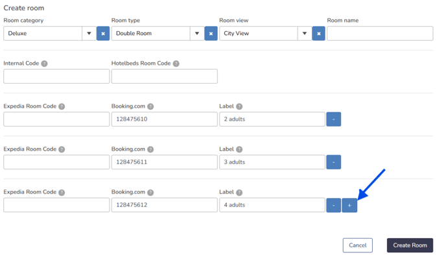Focus the Internal Code field

point(56,77)
